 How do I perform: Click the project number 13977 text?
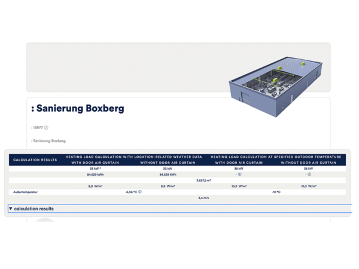[37, 127]
